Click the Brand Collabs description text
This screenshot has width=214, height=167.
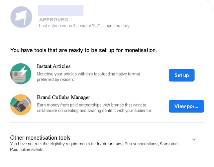coord(94,108)
